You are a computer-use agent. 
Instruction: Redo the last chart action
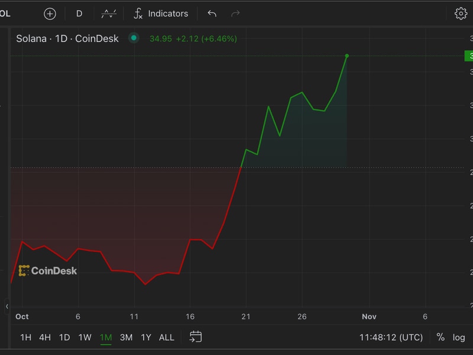235,14
